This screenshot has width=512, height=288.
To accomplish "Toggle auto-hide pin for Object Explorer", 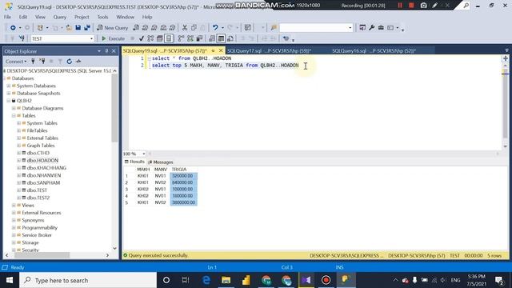I will (106, 51).
